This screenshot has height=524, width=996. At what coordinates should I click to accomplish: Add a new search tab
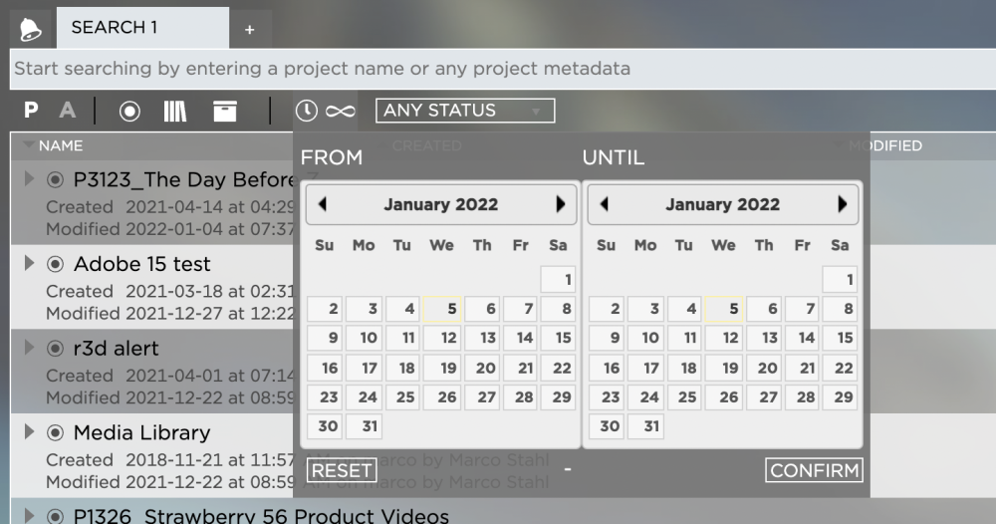pos(249,30)
